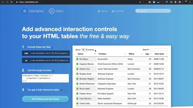Click the address bar URL datatables.net
This screenshot has width=193, height=108.
(28, 2)
